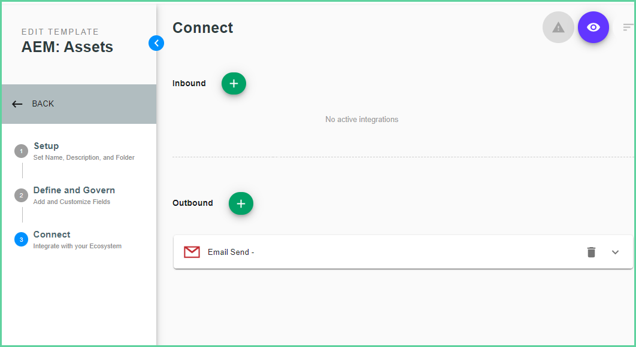The image size is (636, 347).
Task: Expand the Email Send integration row
Action: (x=615, y=252)
